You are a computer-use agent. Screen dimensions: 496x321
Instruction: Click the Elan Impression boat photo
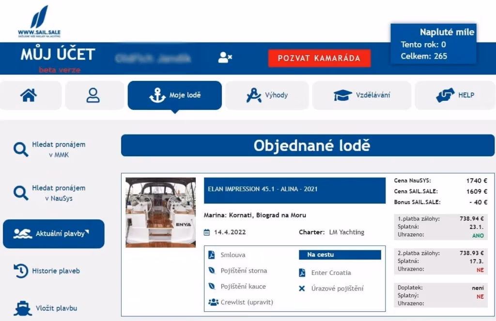pyautogui.click(x=160, y=213)
